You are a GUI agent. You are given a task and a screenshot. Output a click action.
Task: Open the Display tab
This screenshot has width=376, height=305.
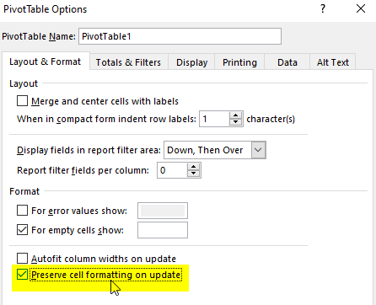(191, 62)
